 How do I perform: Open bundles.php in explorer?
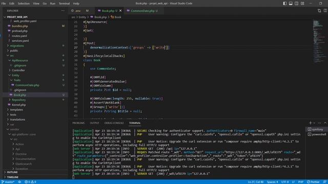tap(20, 26)
